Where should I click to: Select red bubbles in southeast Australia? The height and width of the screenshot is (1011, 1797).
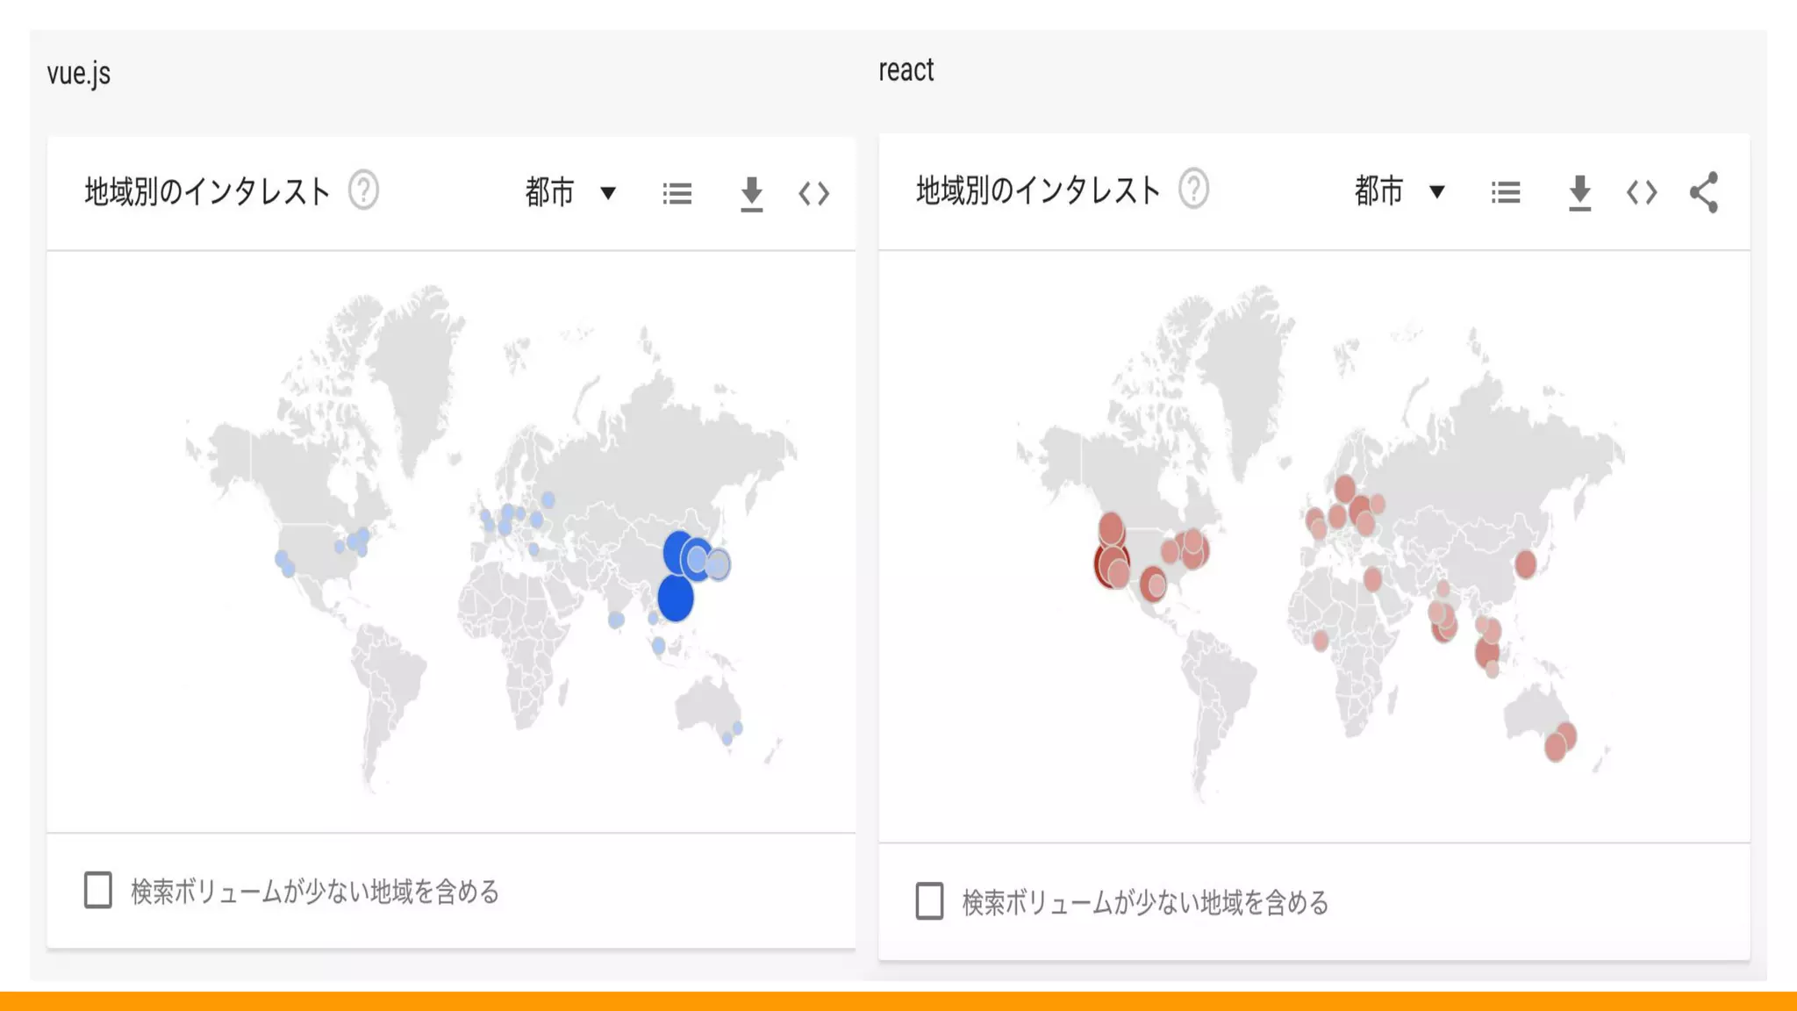[1560, 742]
